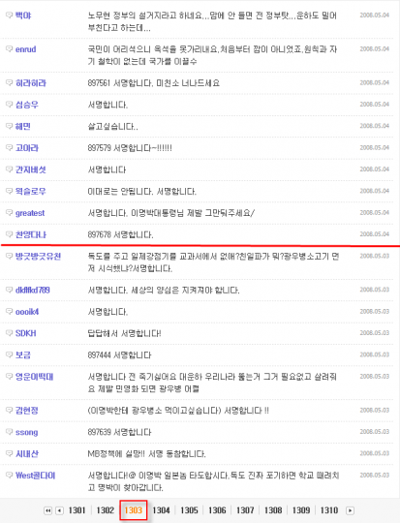Open page 1301 of comments
This screenshot has height=523, width=400.
point(77,510)
